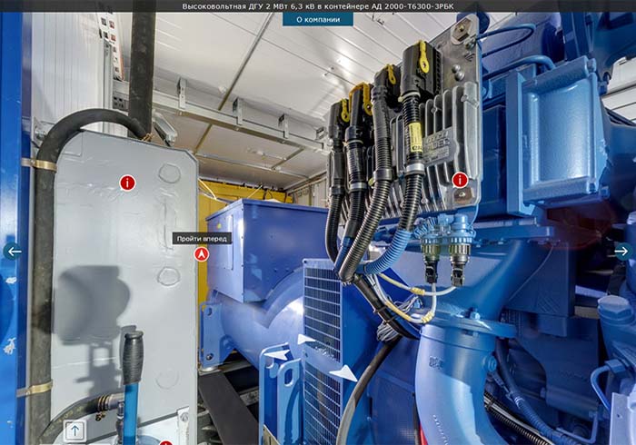
Task: Open the info hotspot on the gray panel
Action: (x=127, y=183)
